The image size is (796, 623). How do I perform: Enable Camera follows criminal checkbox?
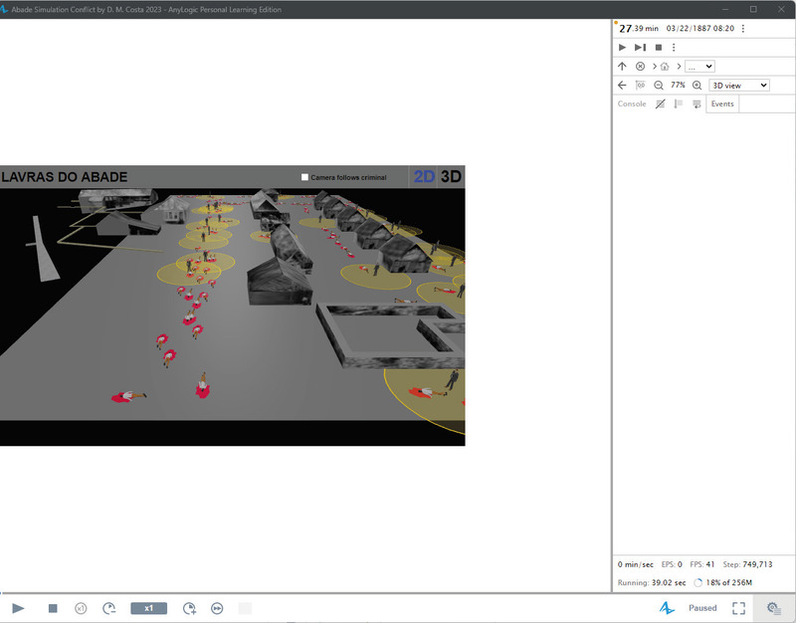point(305,177)
